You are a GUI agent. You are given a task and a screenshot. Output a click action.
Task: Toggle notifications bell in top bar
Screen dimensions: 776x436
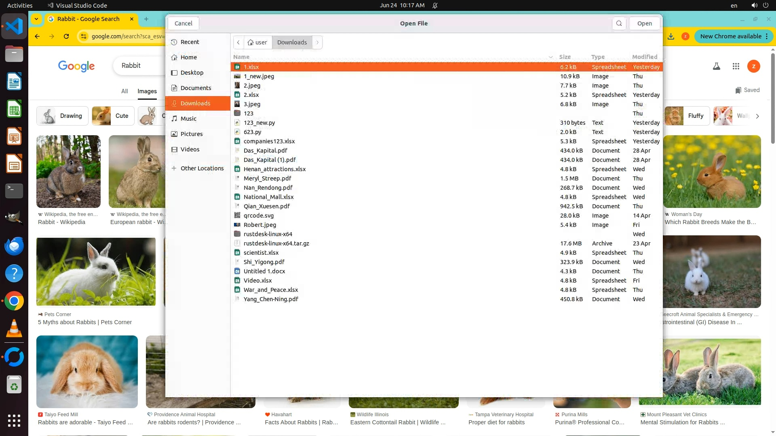tap(435, 6)
